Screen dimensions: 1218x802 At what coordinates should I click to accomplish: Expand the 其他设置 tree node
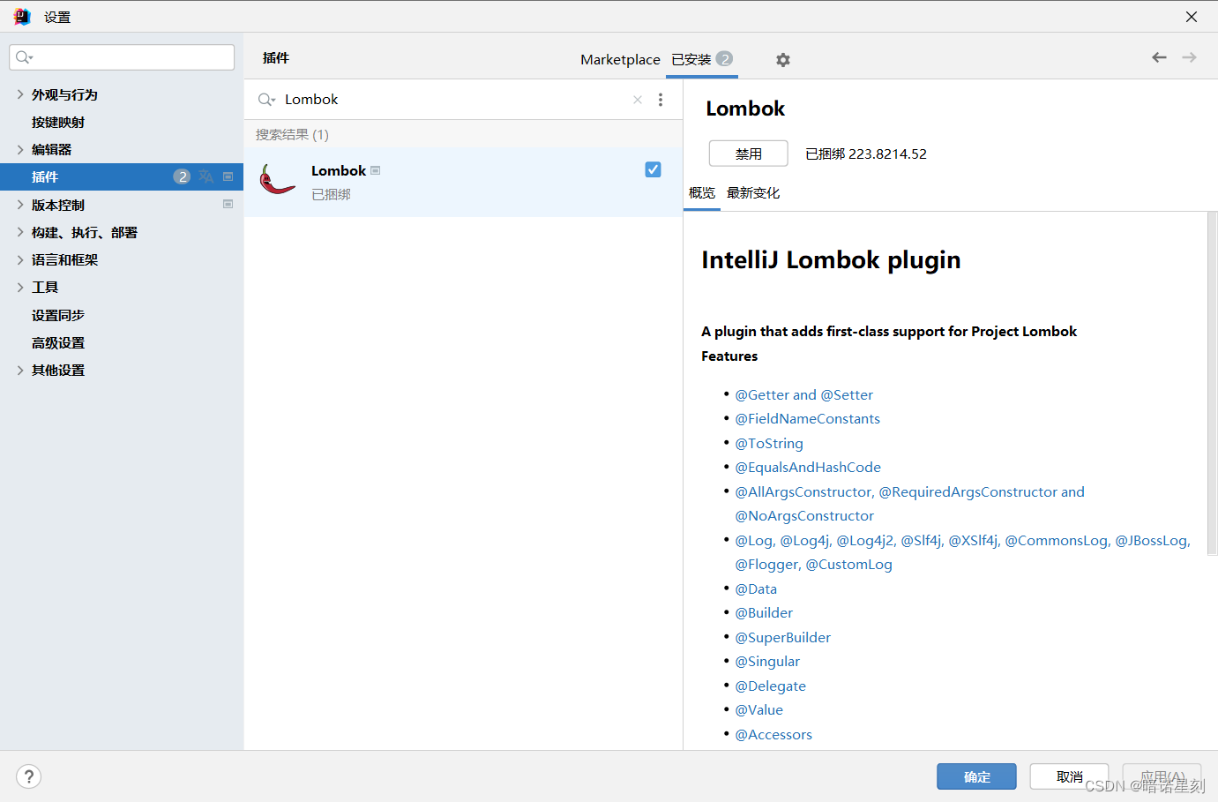coord(20,370)
